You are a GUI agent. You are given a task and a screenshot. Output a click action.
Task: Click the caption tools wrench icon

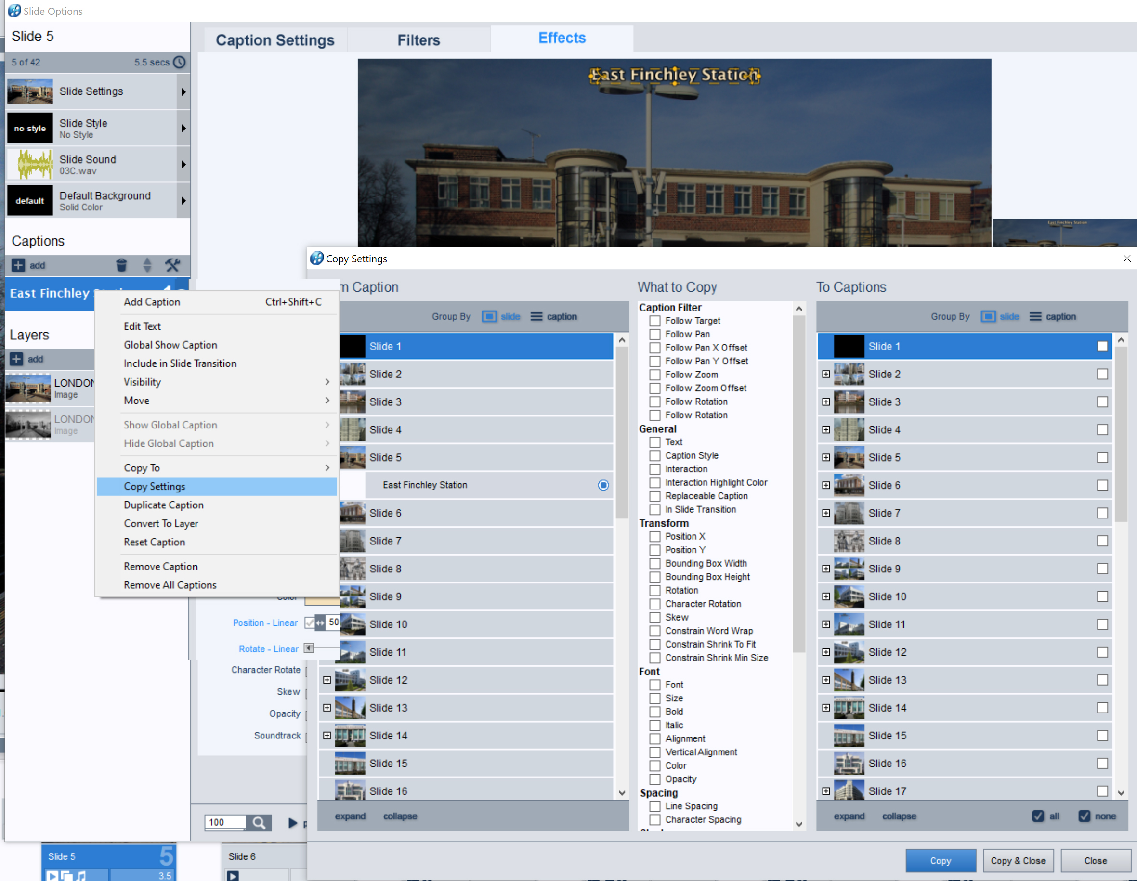(172, 265)
